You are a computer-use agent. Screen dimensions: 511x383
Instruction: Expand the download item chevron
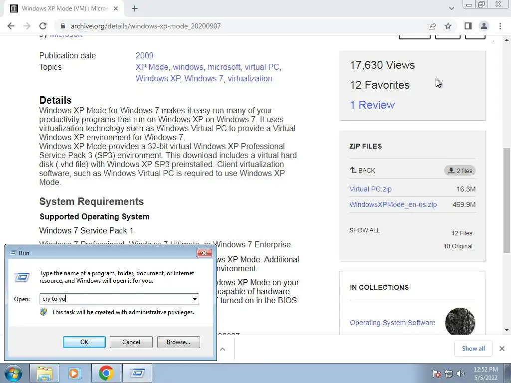click(x=223, y=349)
